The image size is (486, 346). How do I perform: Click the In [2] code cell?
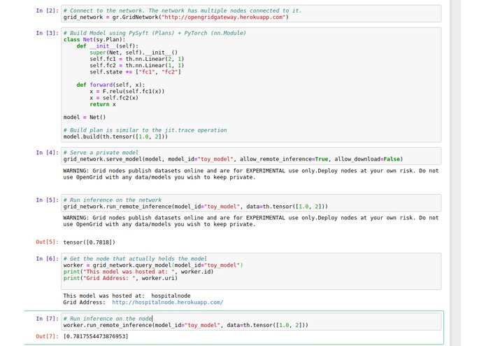251,13
